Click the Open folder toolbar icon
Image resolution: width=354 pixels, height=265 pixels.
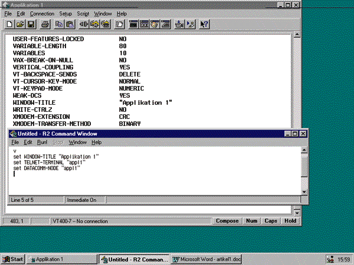coord(20,24)
